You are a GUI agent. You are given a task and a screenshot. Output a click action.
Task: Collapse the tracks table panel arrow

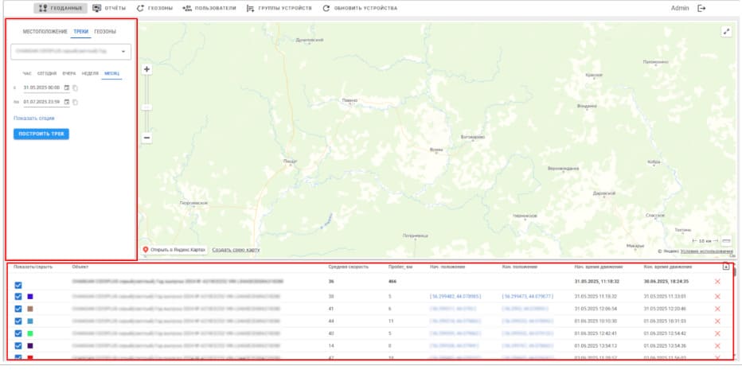725,267
